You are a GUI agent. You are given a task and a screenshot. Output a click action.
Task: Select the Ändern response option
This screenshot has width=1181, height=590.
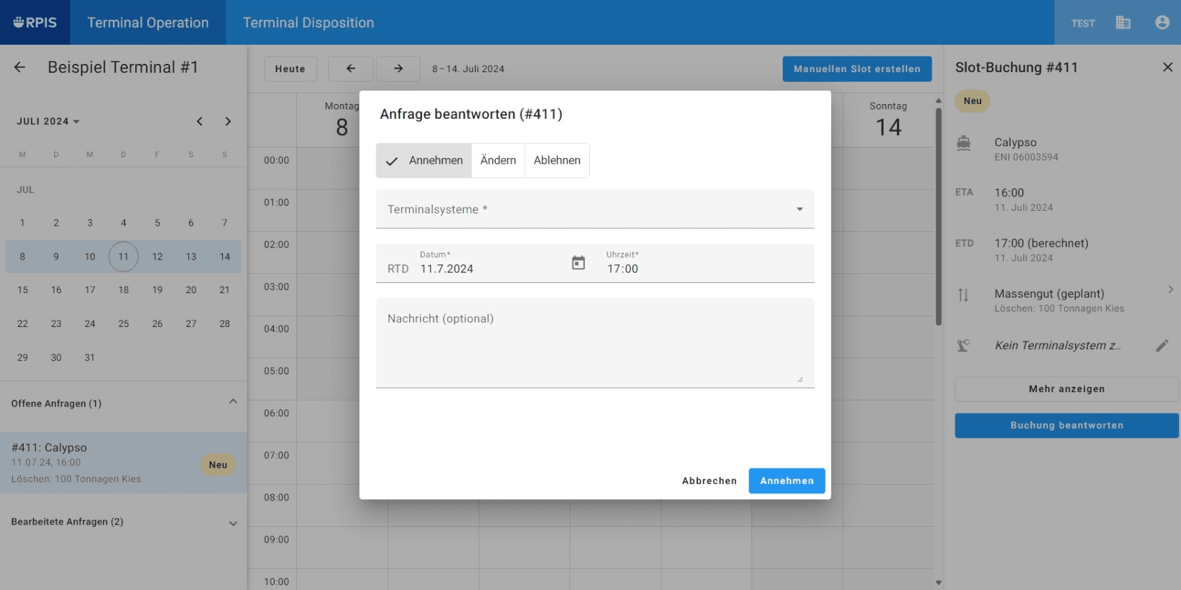498,160
